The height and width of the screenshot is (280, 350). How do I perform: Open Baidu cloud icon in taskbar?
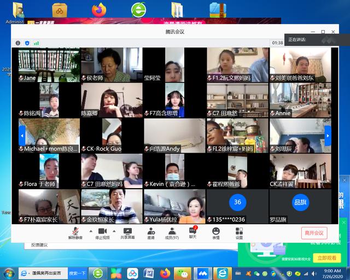pyautogui.click(x=132, y=273)
